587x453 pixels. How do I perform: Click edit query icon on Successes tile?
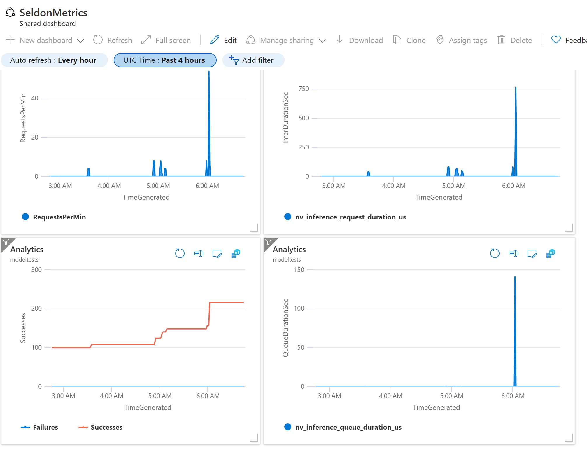point(217,253)
